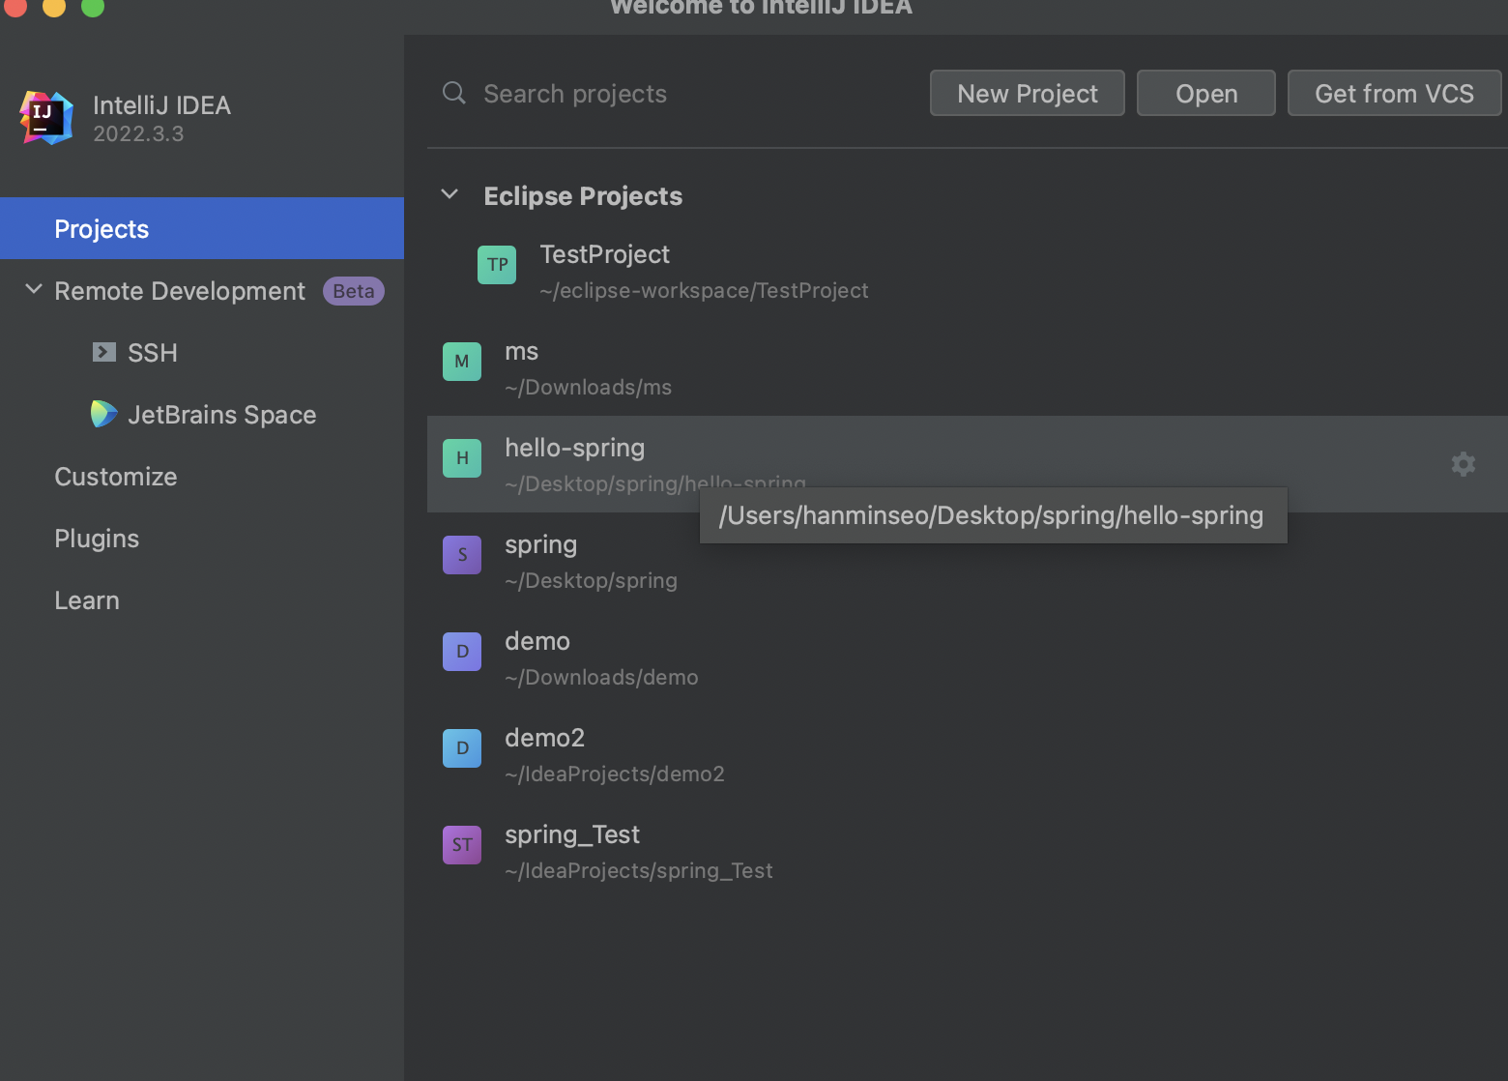Open the demo2 project name

click(545, 738)
